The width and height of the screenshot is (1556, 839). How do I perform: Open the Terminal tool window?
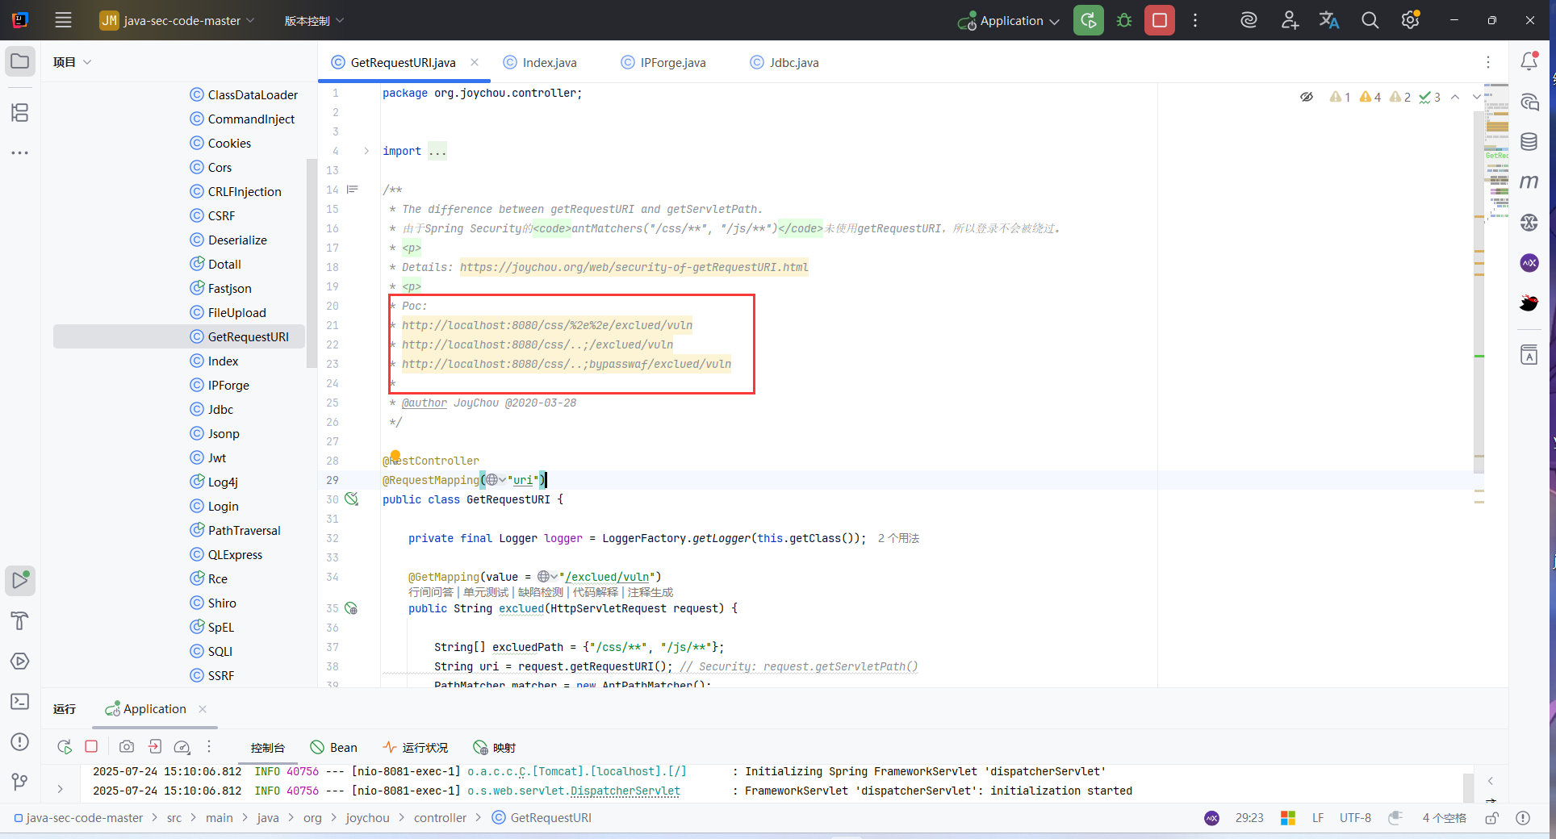click(20, 702)
